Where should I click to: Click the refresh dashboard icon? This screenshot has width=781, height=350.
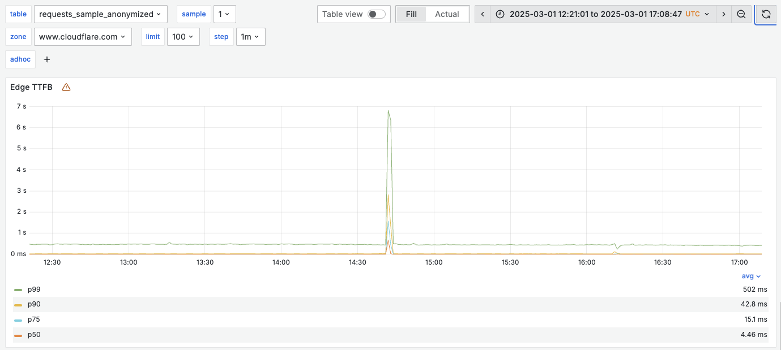point(766,14)
